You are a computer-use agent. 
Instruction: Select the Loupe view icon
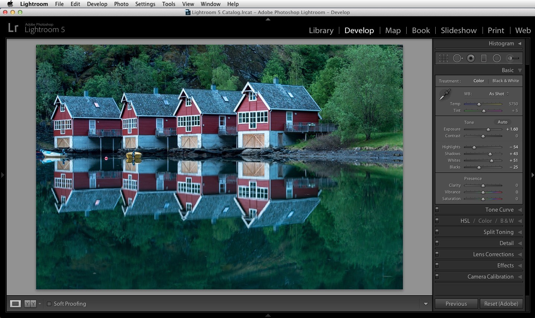pyautogui.click(x=15, y=304)
